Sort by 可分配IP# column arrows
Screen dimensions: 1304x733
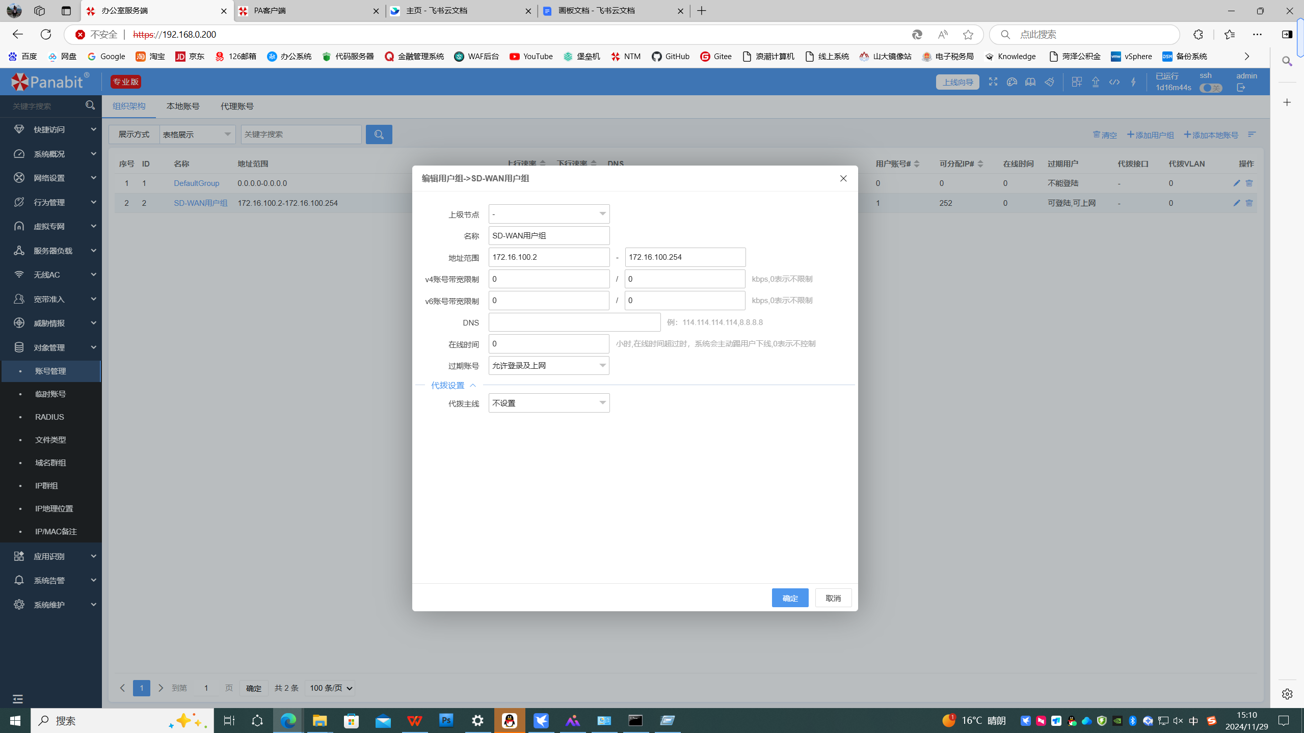click(980, 164)
